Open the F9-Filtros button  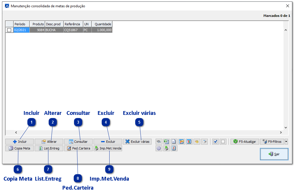pos(272,142)
